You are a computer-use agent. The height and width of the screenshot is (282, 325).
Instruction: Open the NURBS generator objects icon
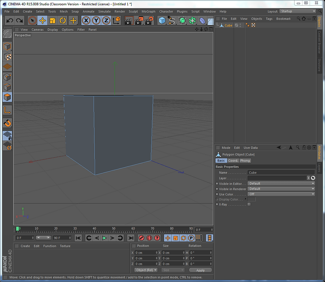click(182, 21)
